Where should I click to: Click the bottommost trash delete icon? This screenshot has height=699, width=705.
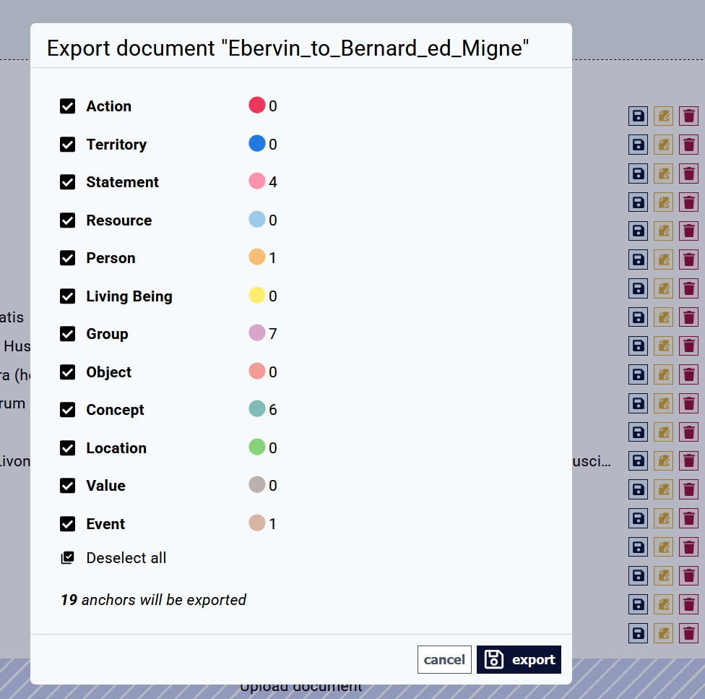(x=688, y=633)
